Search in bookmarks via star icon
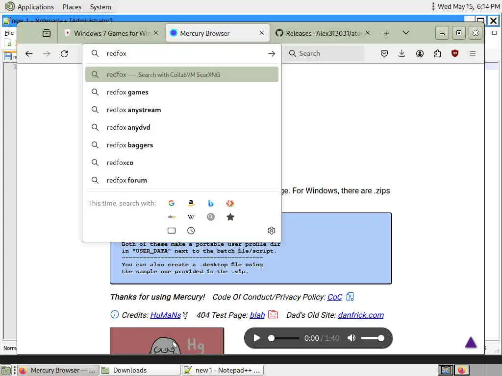The image size is (502, 376). (230, 217)
